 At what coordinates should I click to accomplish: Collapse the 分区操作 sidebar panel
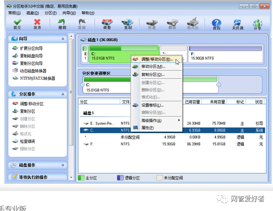(63, 94)
